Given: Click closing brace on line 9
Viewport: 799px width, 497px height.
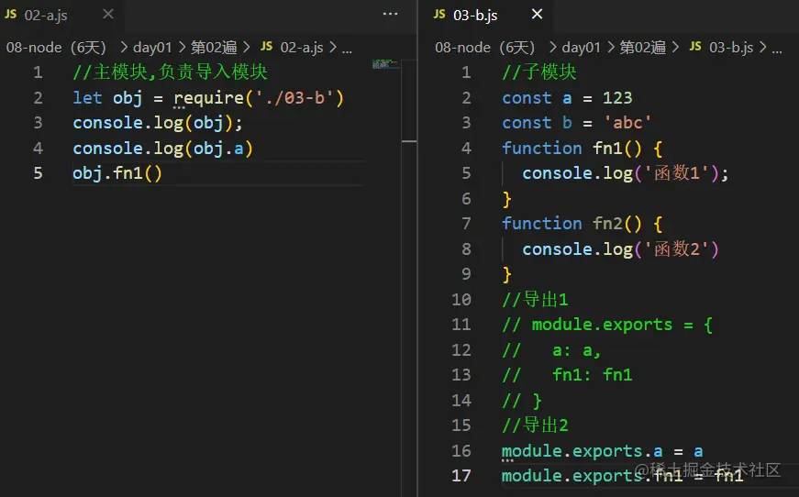Looking at the screenshot, I should pos(506,275).
